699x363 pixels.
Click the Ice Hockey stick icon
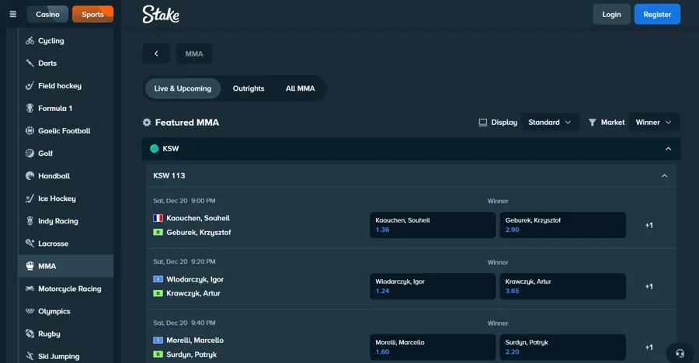click(30, 199)
